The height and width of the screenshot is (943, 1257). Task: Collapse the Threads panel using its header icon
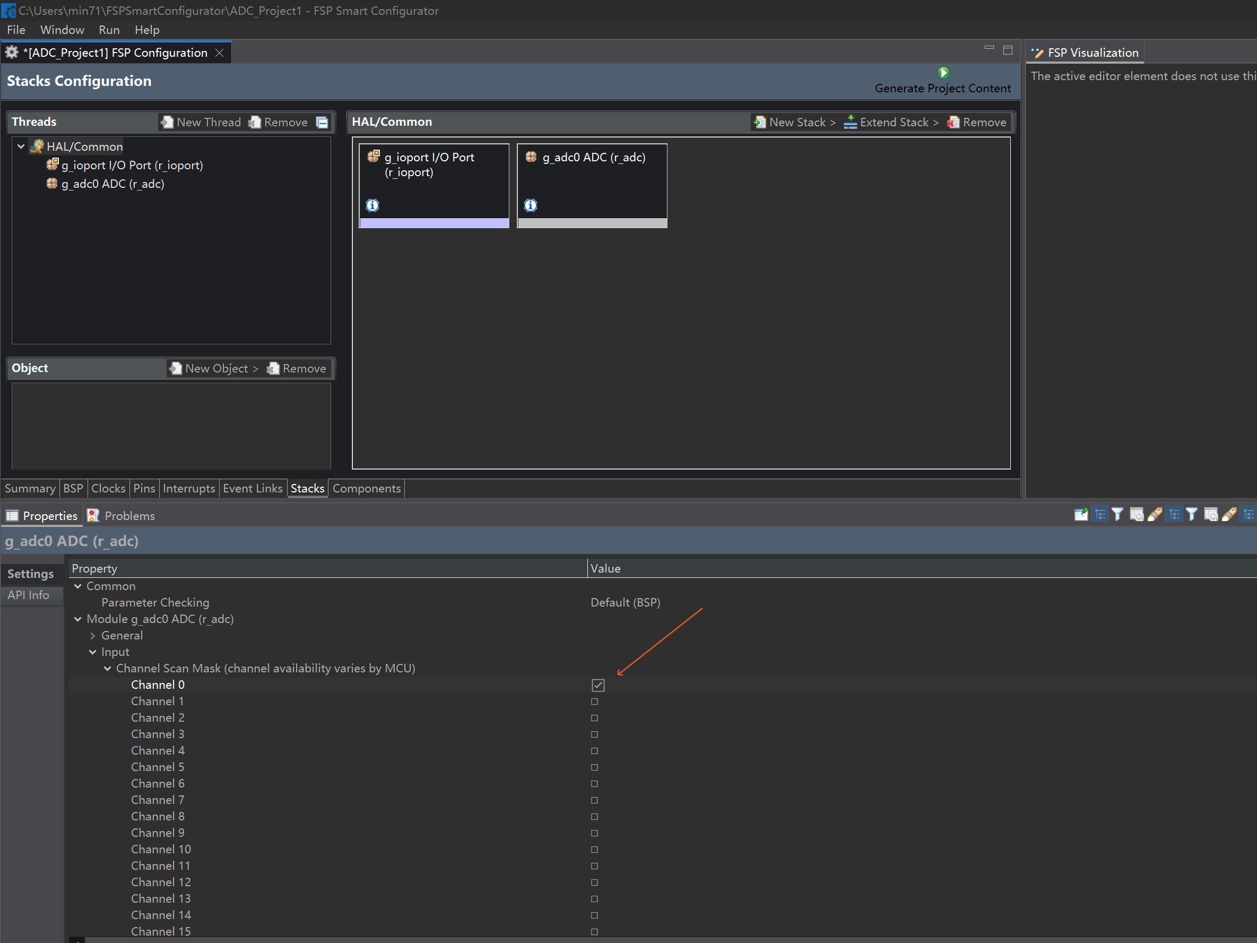tap(322, 122)
